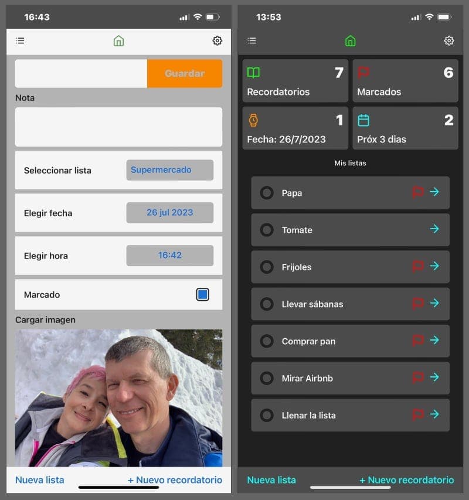469x500 pixels.
Task: Mark Comprar pan as done via circle
Action: tap(267, 341)
